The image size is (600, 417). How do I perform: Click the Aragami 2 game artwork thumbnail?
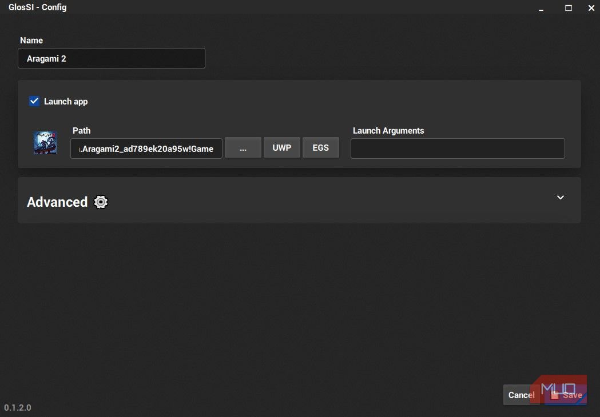45,142
